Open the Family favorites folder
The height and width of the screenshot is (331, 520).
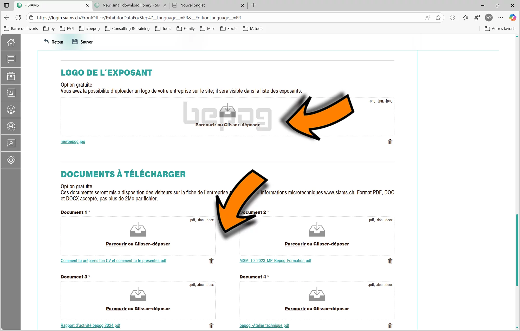click(186, 29)
